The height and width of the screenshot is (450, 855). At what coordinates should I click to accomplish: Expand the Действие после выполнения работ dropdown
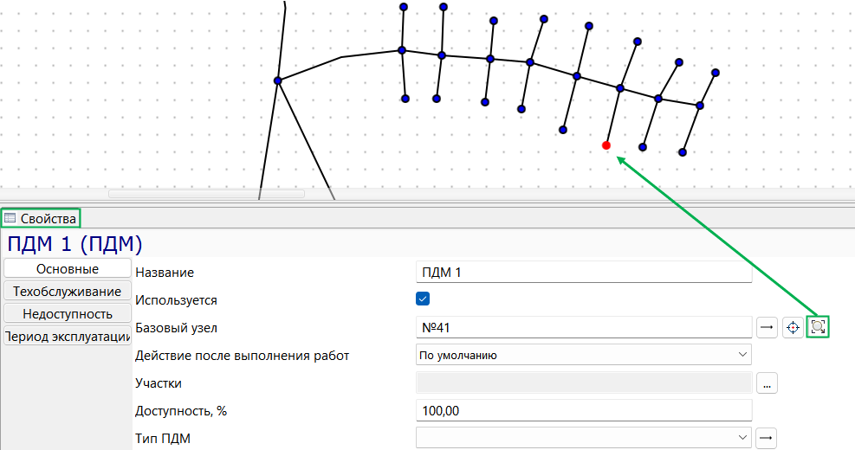[x=584, y=355]
